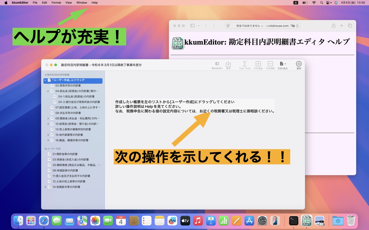Click the 行を追加 add row icon
Image resolution: width=369 pixels, height=230 pixels.
coord(258,64)
